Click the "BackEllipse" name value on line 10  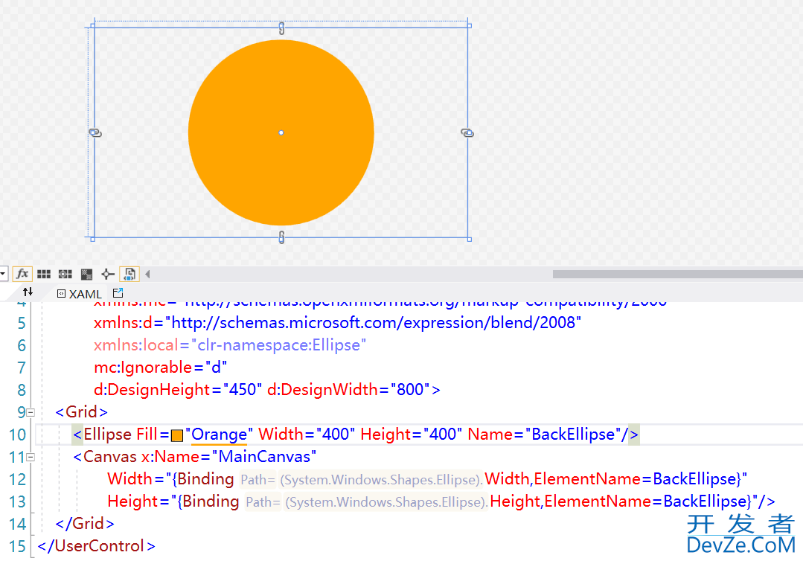pos(573,435)
